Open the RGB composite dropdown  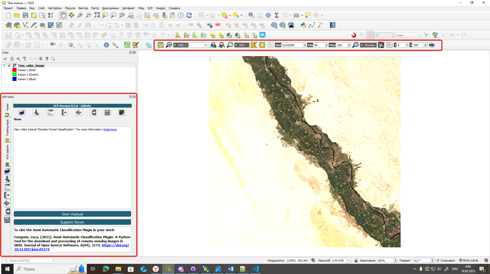coord(206,45)
